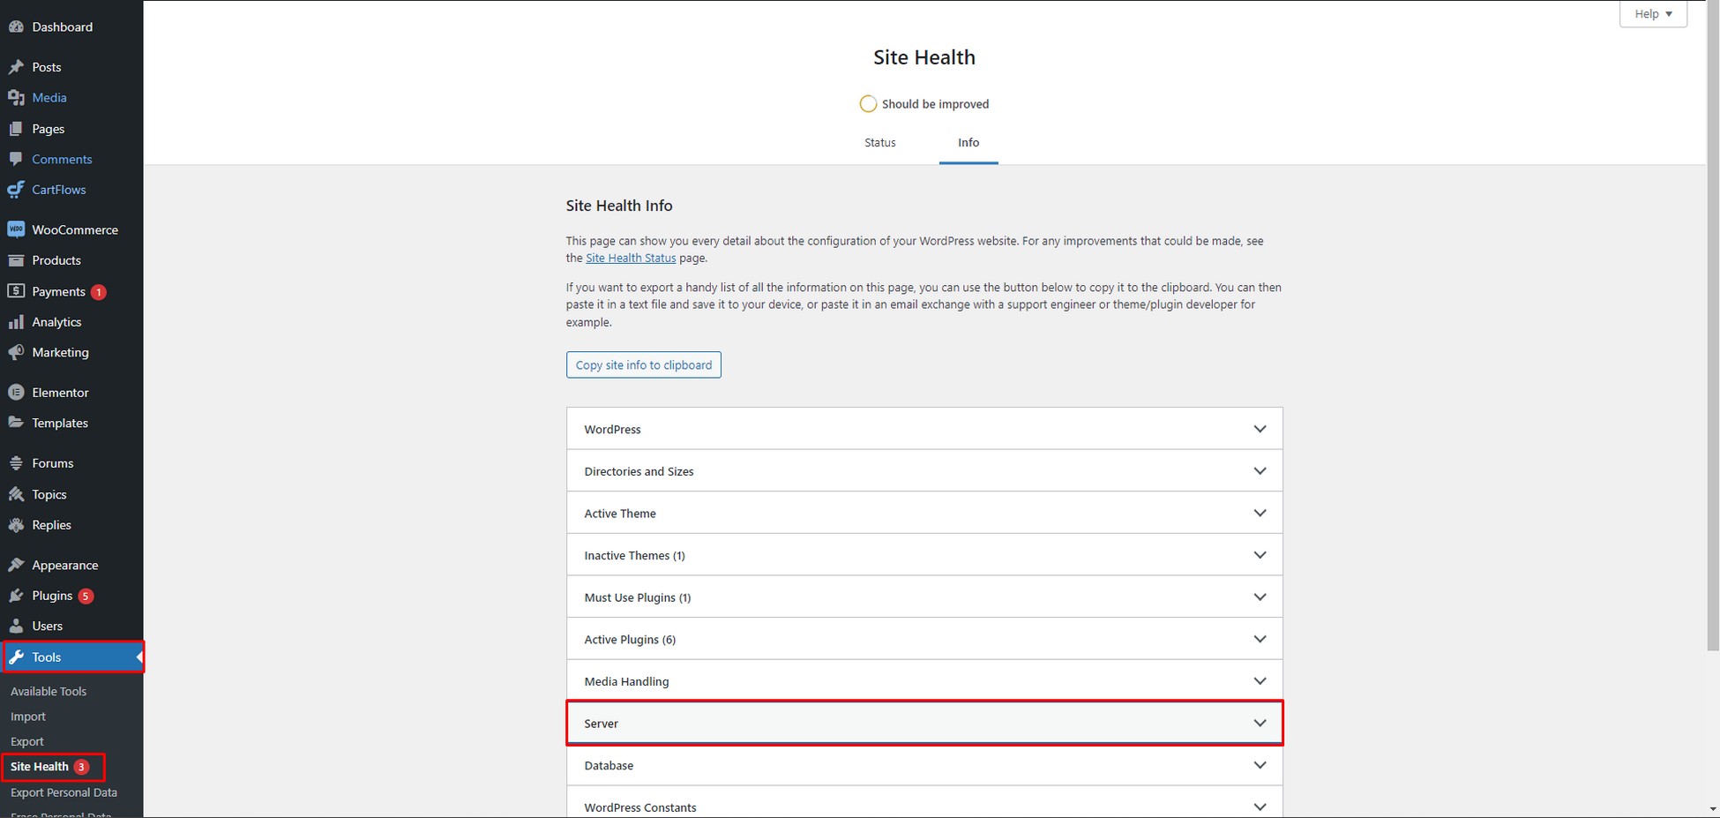The height and width of the screenshot is (818, 1720).
Task: Click the Database section title text
Action: click(x=609, y=766)
